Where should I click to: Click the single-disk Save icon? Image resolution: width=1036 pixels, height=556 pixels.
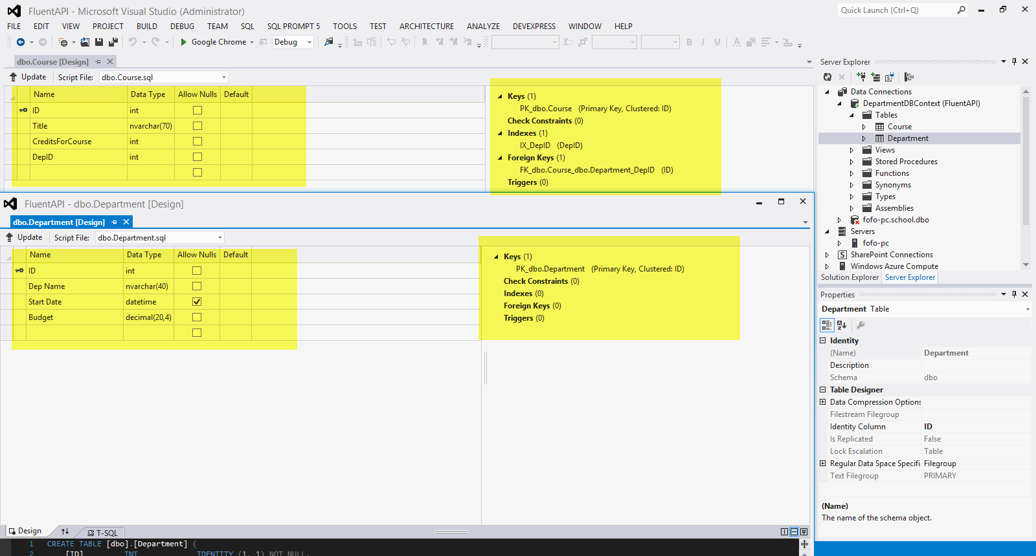[x=99, y=42]
